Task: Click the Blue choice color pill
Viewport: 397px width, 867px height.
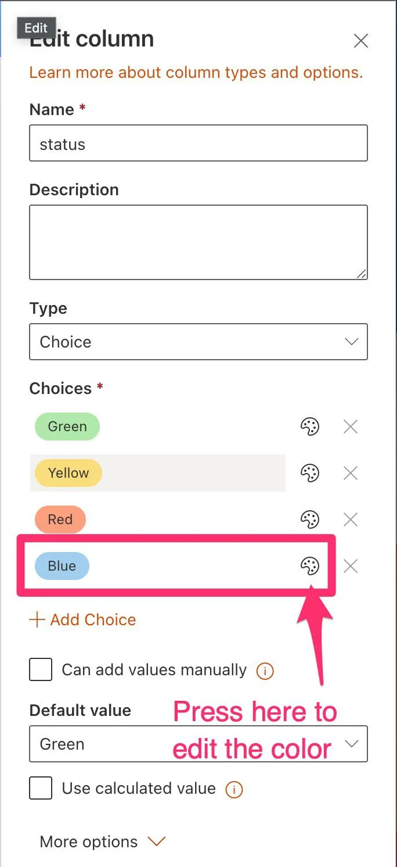Action: coord(62,566)
